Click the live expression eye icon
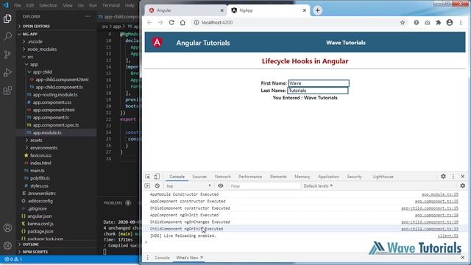 [x=221, y=185]
